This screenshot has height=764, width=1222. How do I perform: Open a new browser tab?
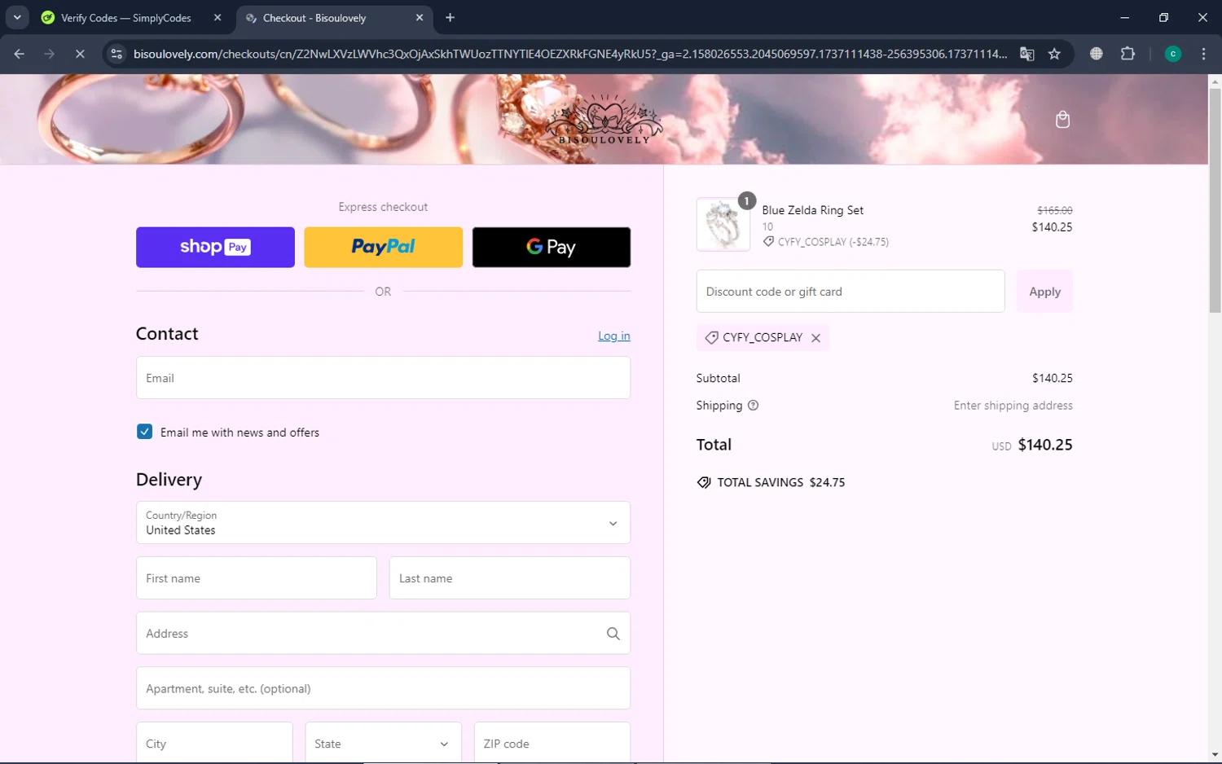tap(450, 17)
